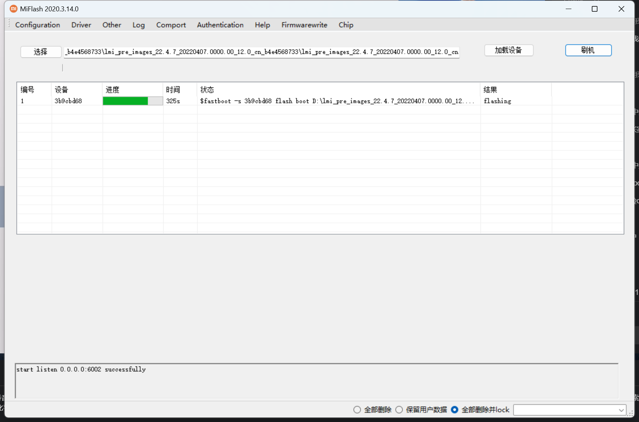This screenshot has height=422, width=639.
Task: Open the Configuration menu
Action: [37, 25]
